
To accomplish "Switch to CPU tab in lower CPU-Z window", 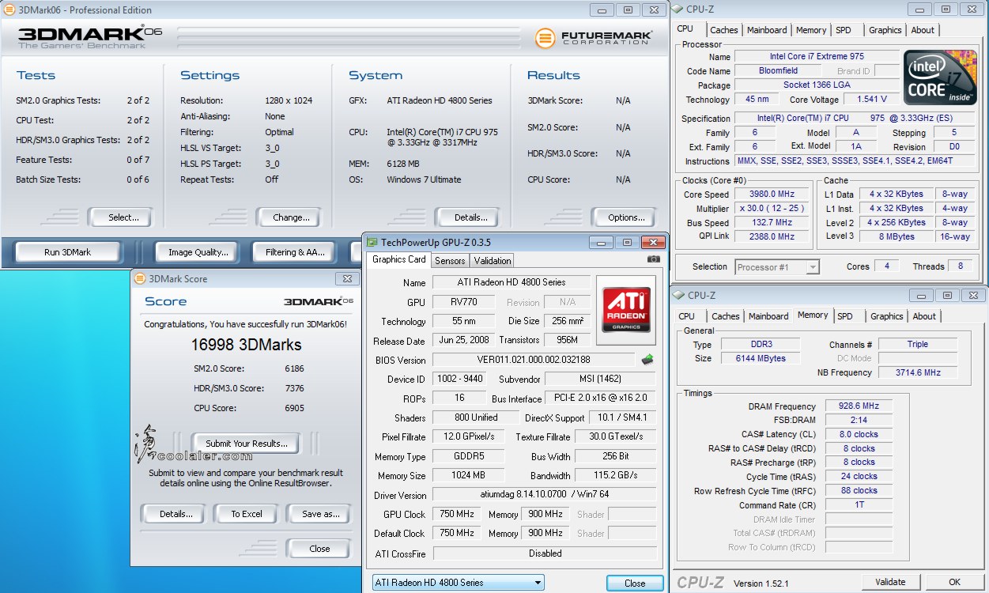I will click(x=687, y=316).
